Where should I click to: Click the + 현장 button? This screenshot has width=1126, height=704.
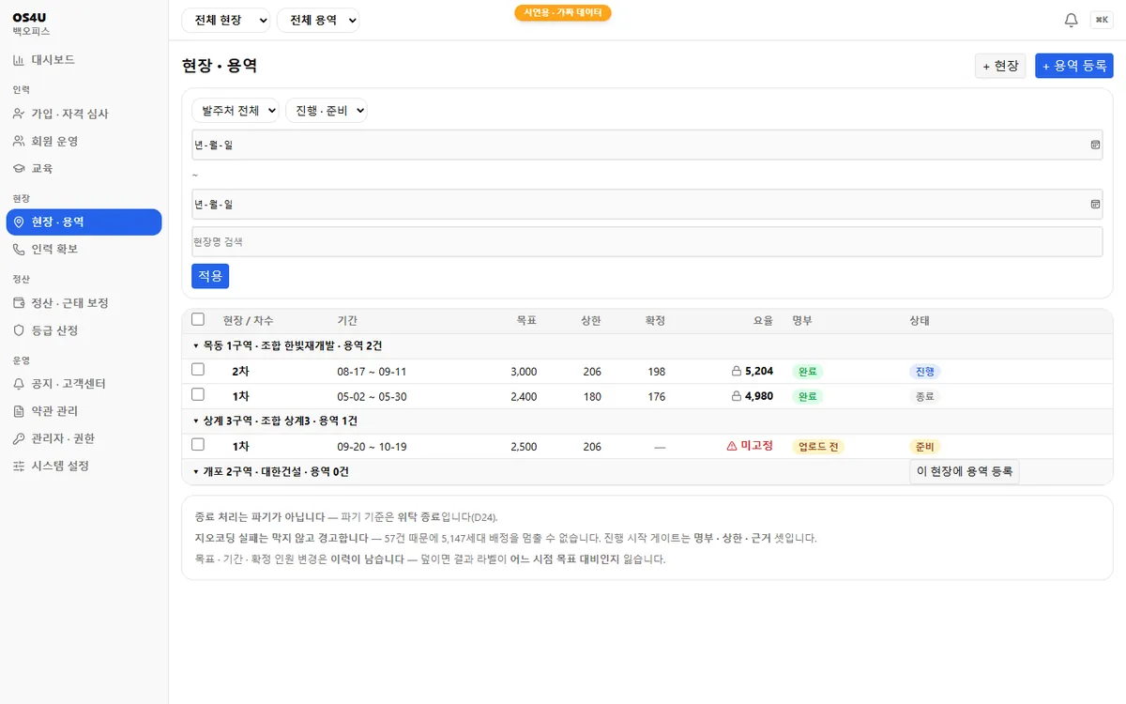tap(1000, 66)
